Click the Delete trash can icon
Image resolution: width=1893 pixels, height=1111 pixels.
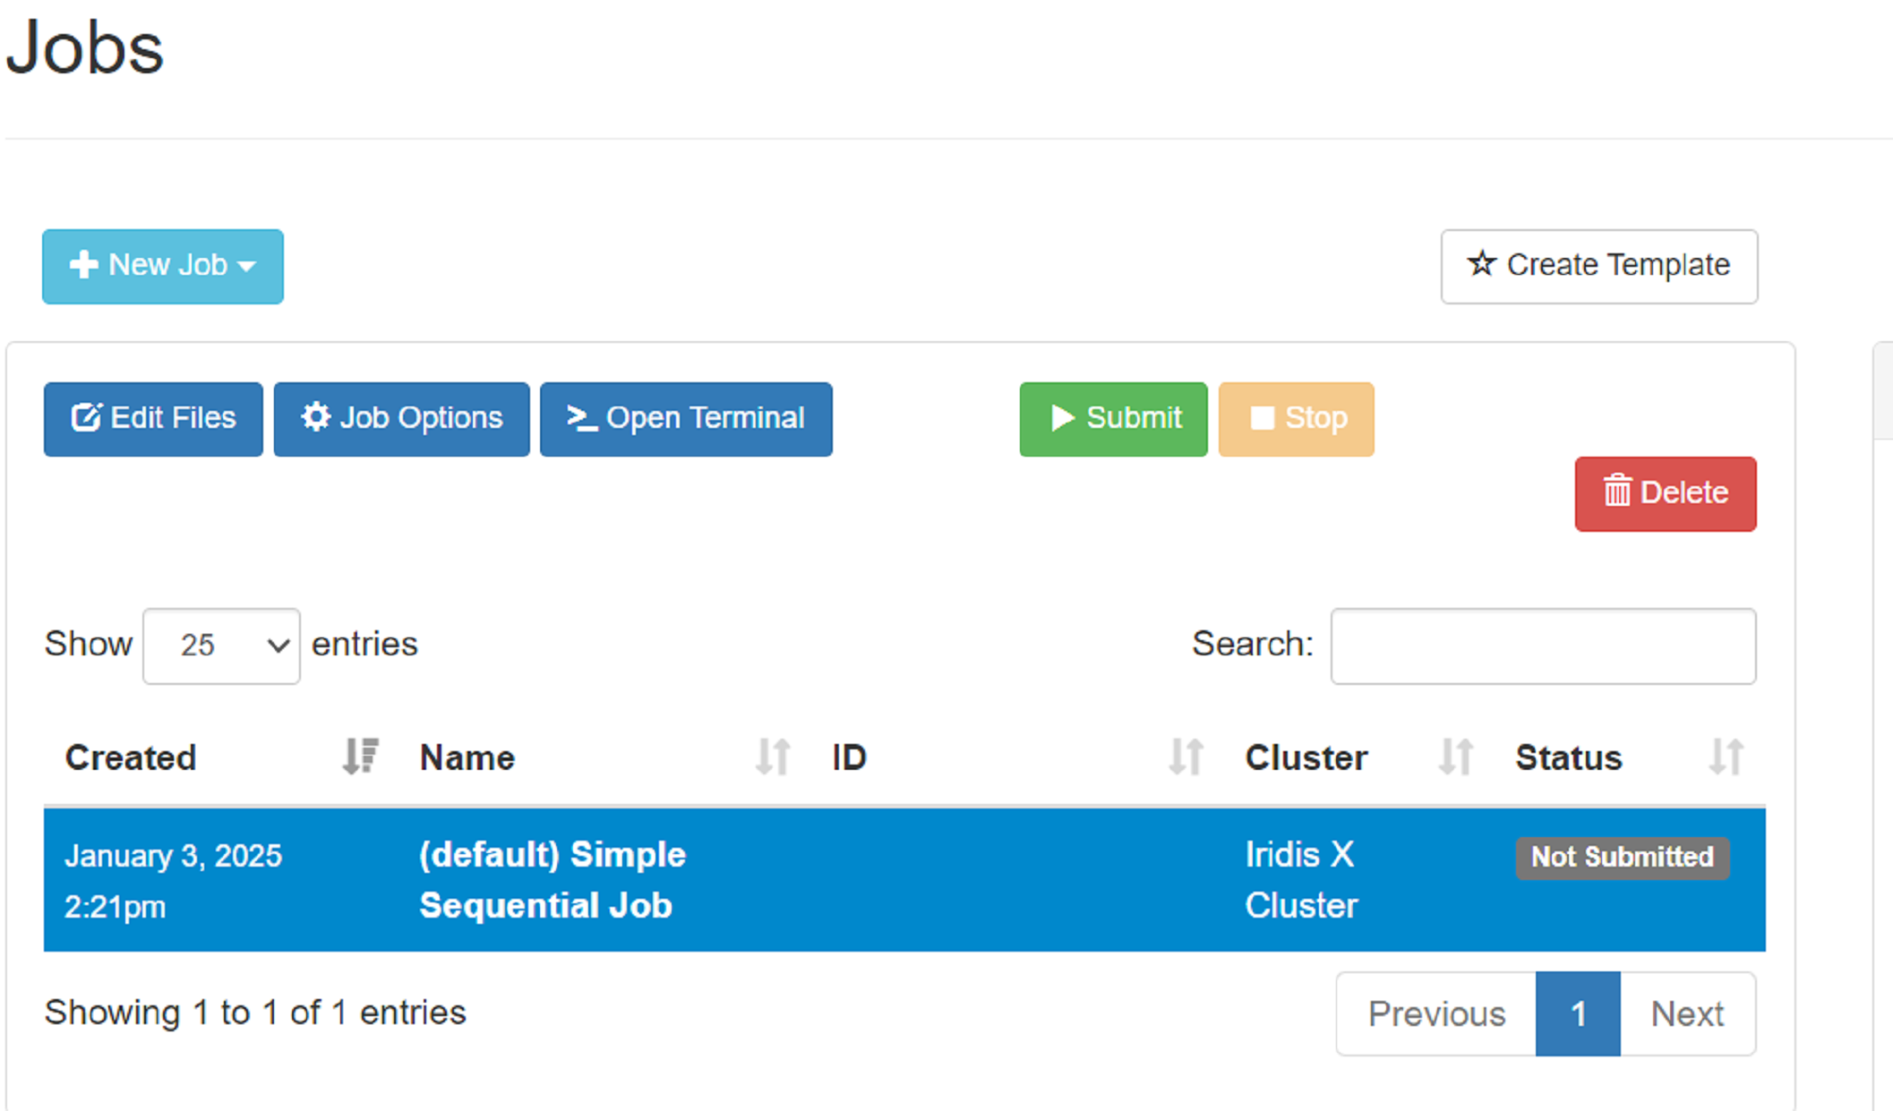click(x=1616, y=491)
